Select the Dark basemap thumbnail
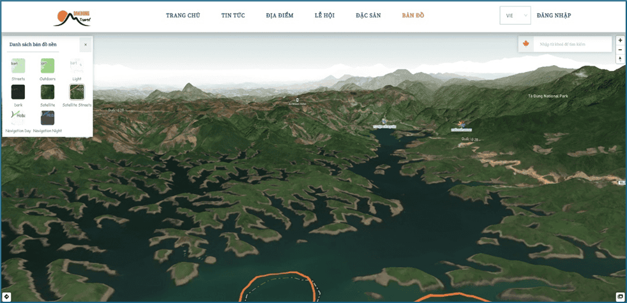This screenshot has width=627, height=303. (18, 92)
